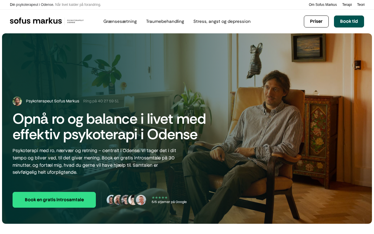The image size is (374, 234).
Task: Open the Grænsesætning menu item
Action: coord(120,21)
